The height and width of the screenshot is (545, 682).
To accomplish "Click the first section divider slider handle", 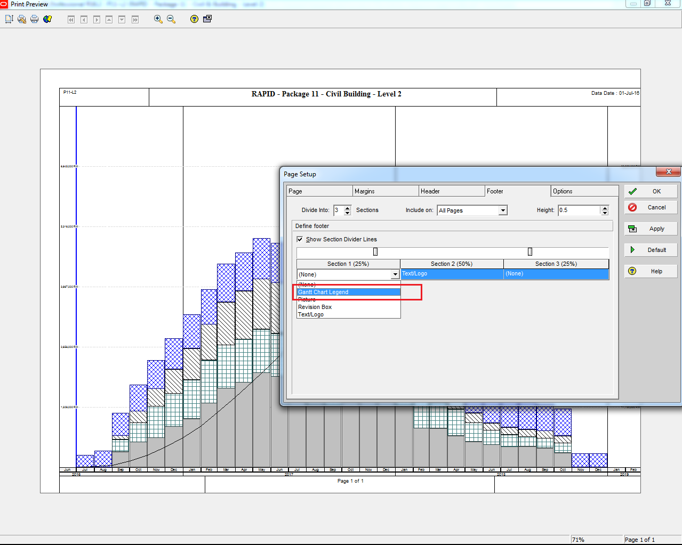I will point(375,251).
